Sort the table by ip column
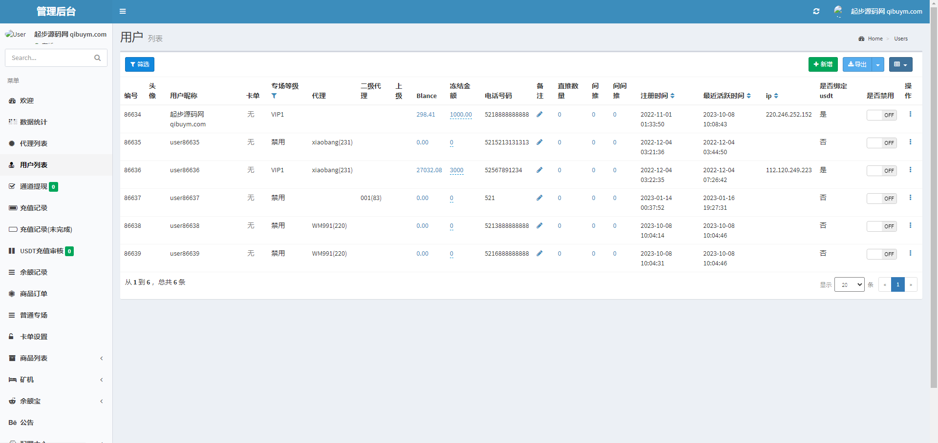Screen dimensions: 938x443 (x=776, y=96)
